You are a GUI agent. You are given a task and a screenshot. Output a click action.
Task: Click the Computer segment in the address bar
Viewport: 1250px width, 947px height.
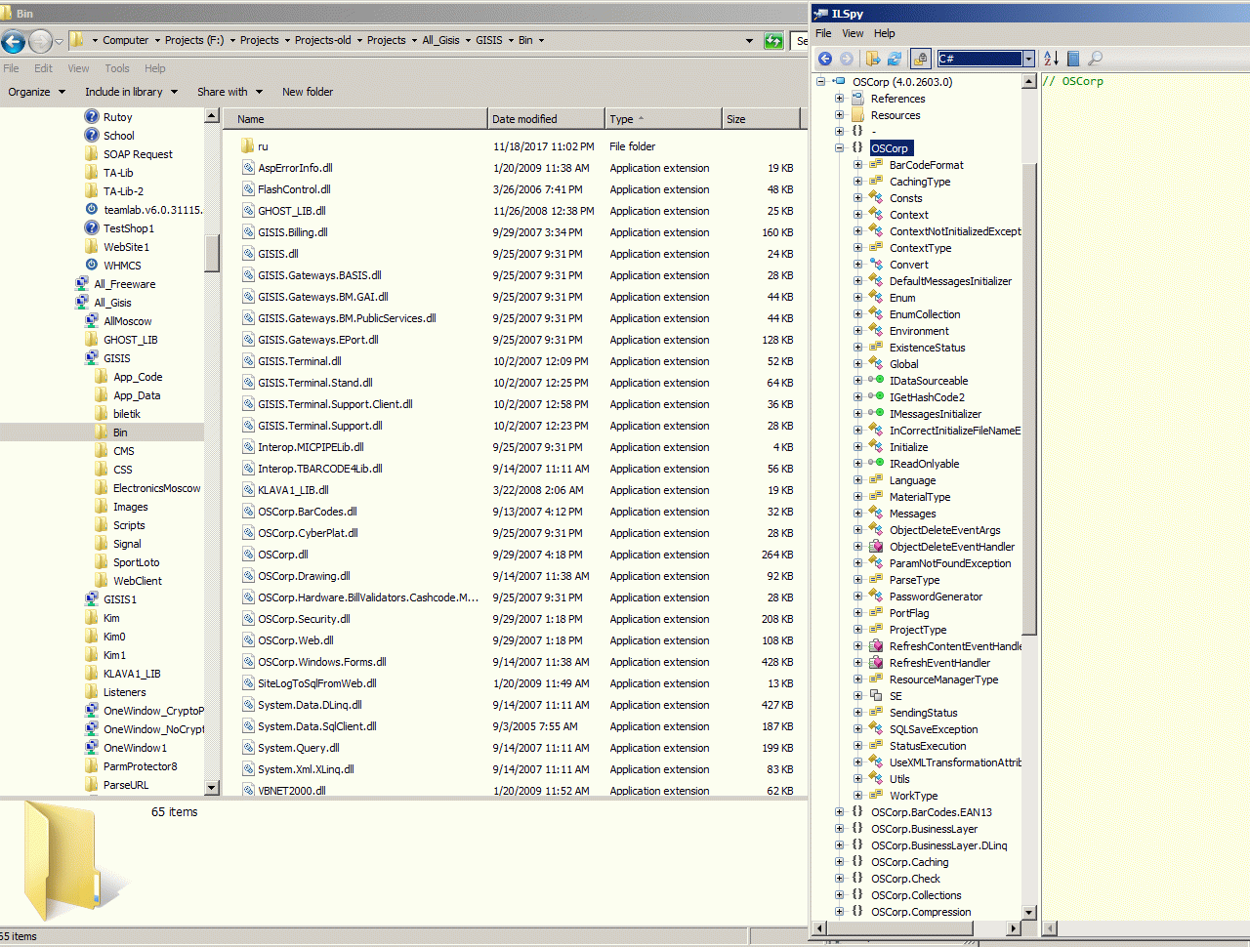click(126, 41)
